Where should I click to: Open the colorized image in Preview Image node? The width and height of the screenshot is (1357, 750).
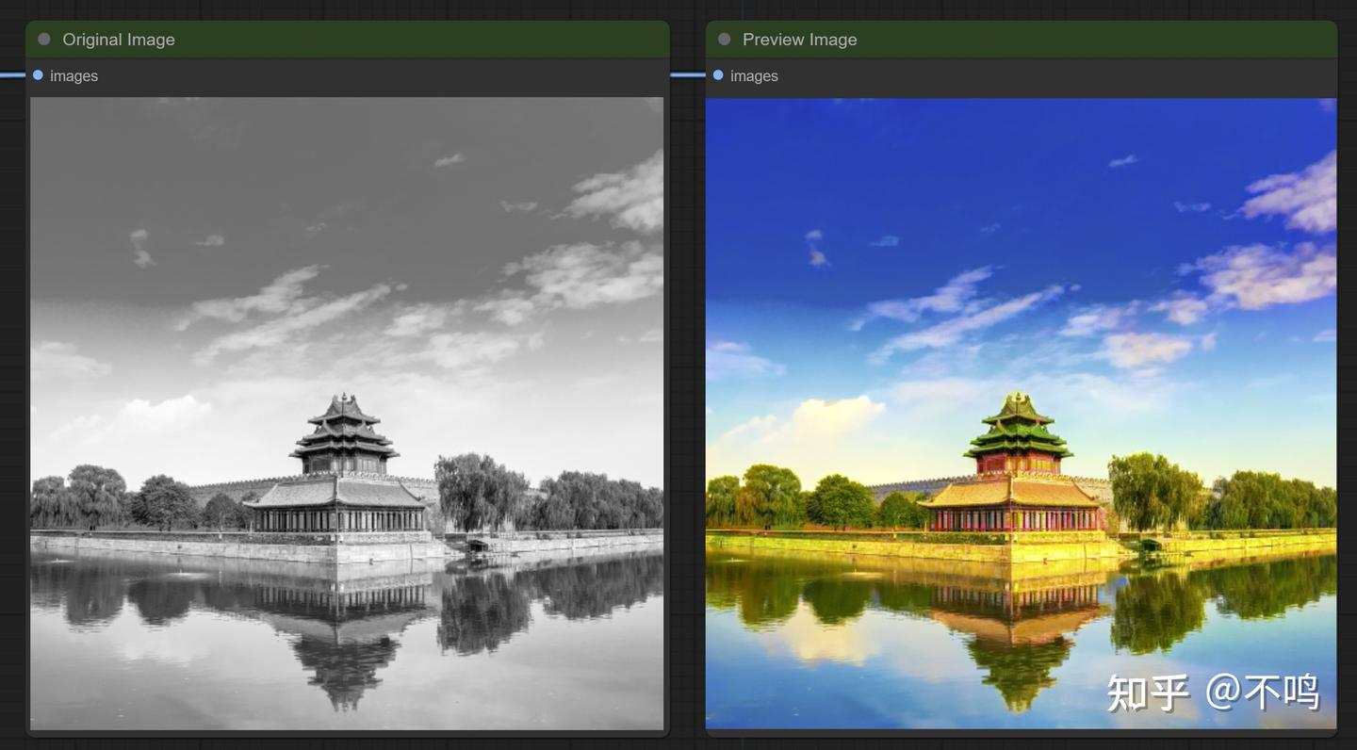pos(1022,413)
